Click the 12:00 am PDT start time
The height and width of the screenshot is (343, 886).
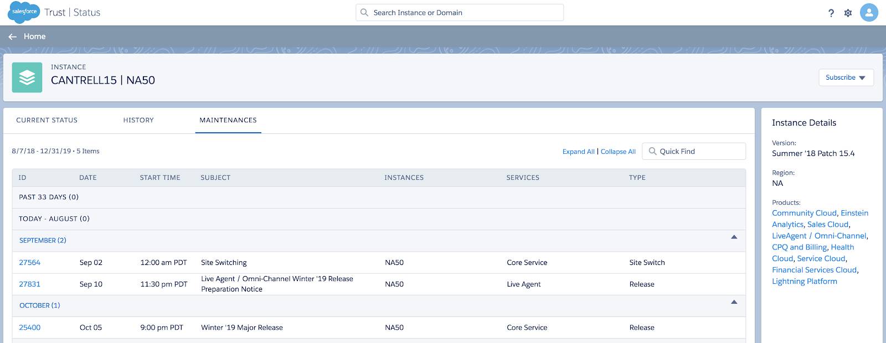163,262
